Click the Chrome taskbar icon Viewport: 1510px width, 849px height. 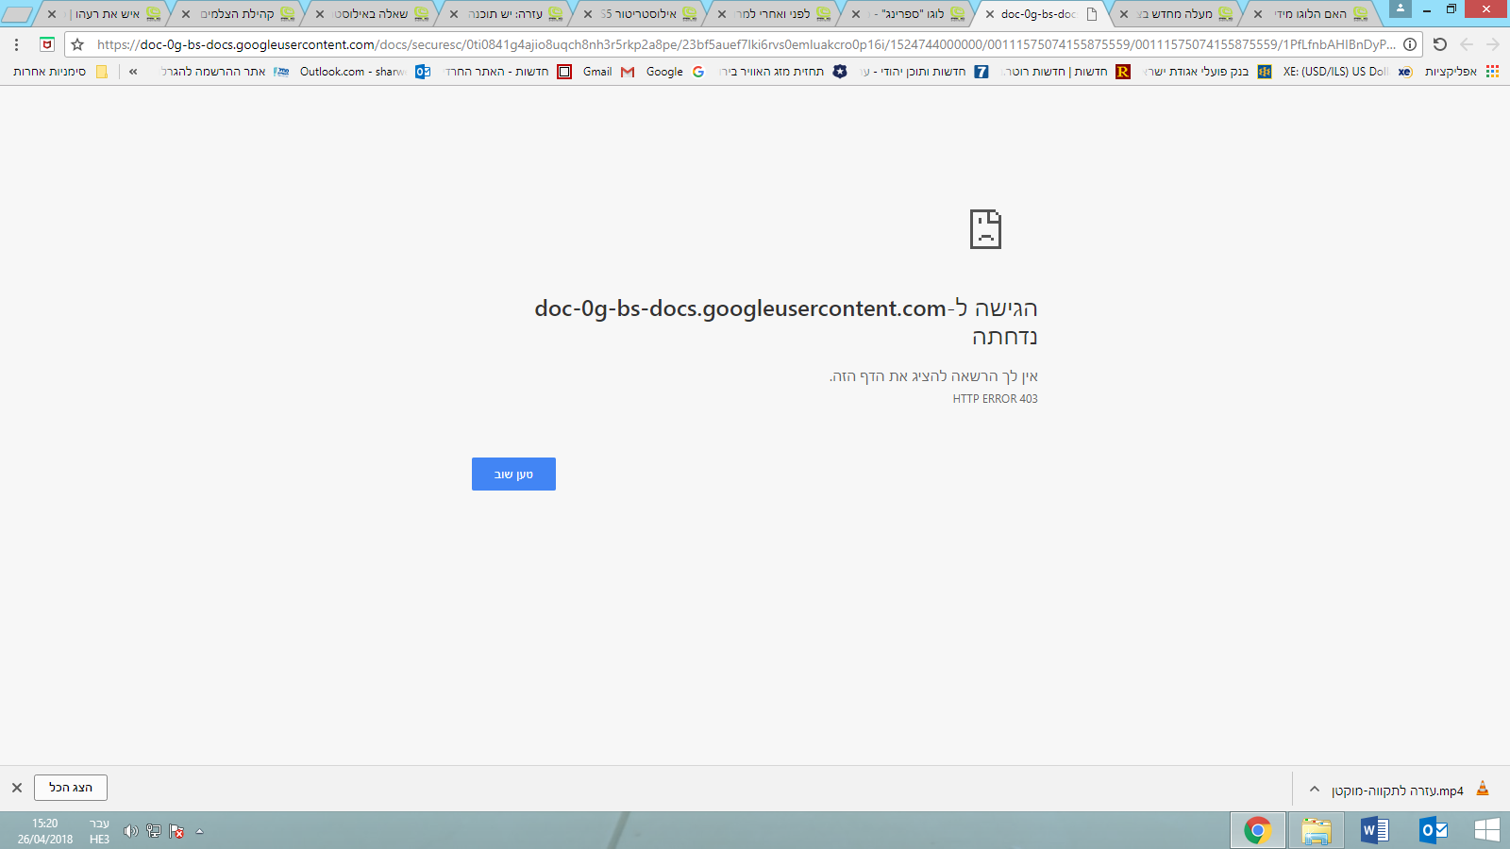point(1257,830)
